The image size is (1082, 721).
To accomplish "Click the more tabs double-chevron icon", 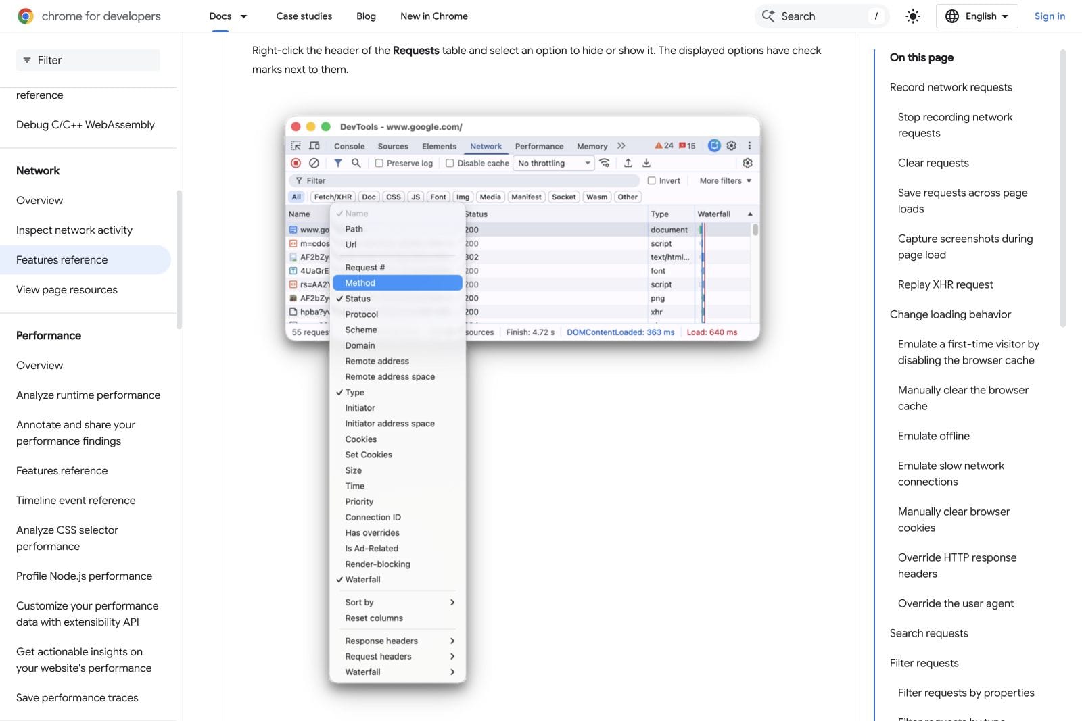I will pyautogui.click(x=621, y=145).
